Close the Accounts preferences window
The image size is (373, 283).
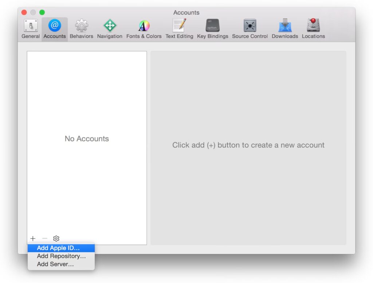pos(24,12)
